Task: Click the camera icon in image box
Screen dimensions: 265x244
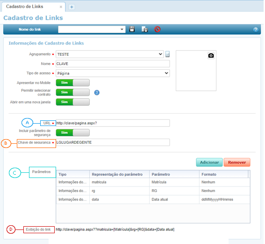Action: point(211,56)
